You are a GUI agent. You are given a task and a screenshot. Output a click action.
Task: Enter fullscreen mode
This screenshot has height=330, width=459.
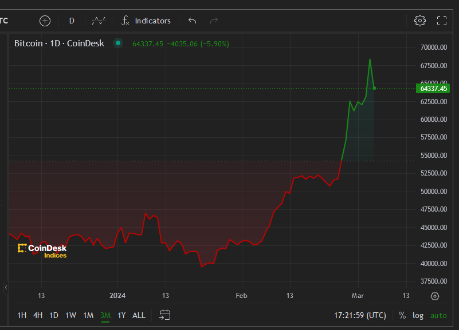(x=442, y=21)
